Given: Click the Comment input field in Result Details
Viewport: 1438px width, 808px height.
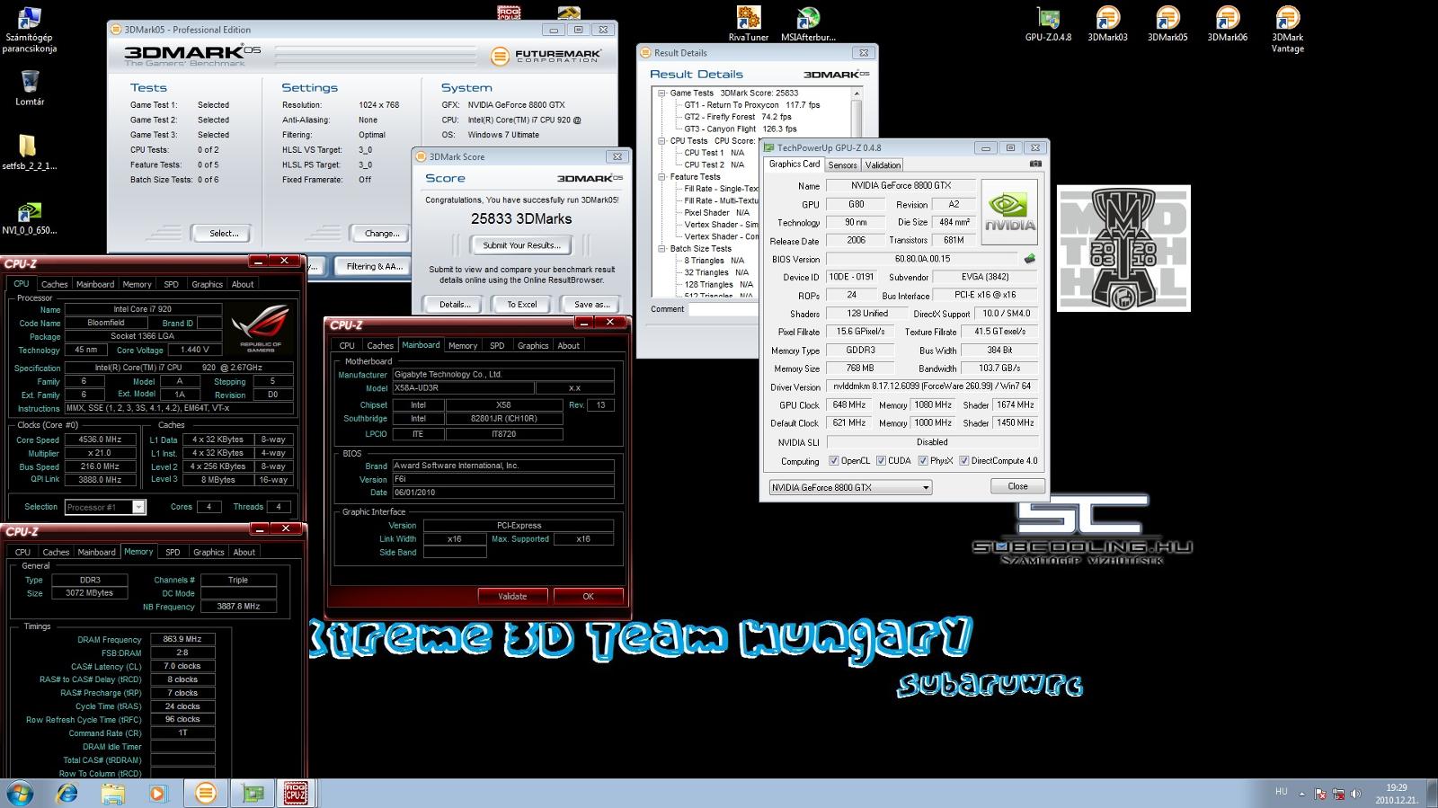Looking at the screenshot, I should pos(724,309).
